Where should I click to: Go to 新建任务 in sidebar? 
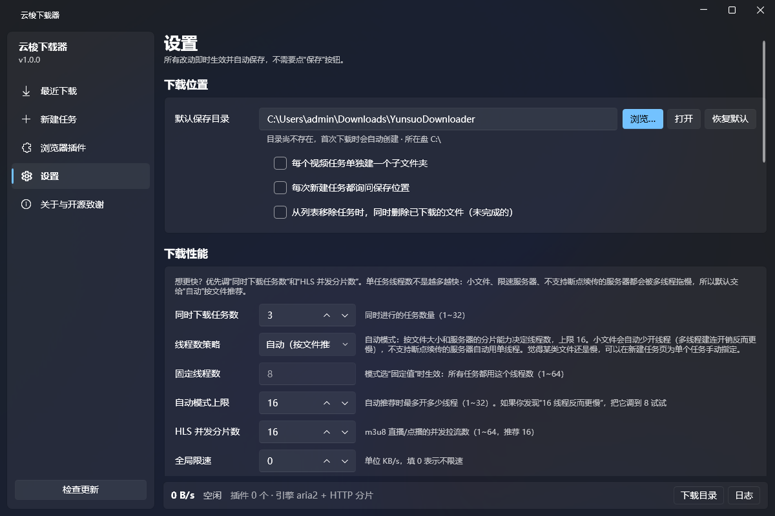pos(81,119)
